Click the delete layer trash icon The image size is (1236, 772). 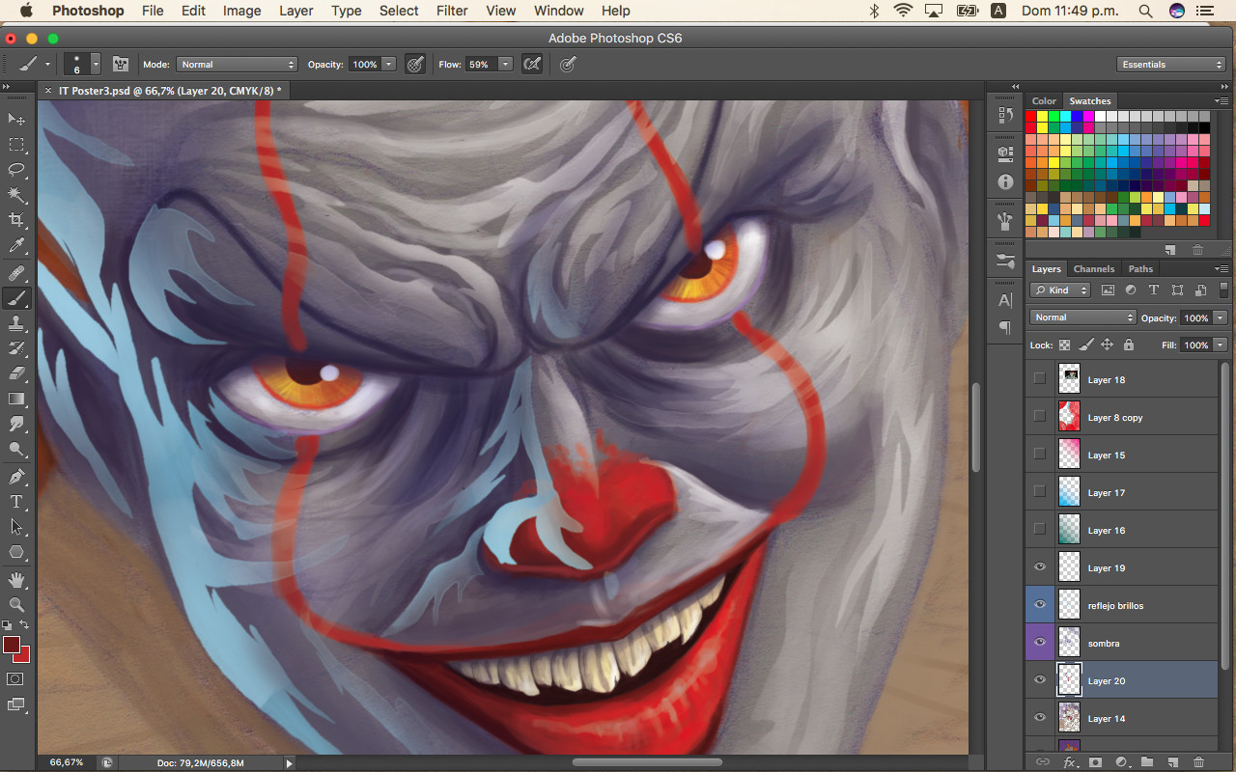pyautogui.click(x=1198, y=762)
